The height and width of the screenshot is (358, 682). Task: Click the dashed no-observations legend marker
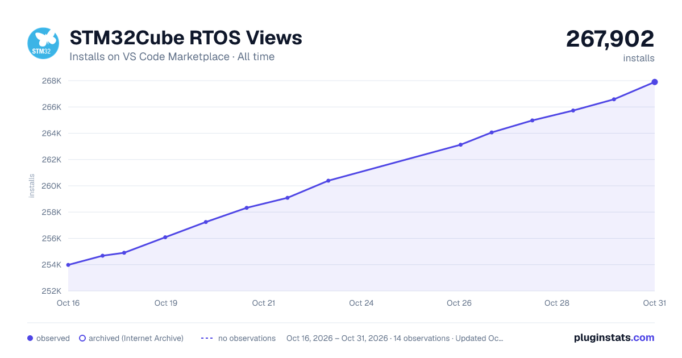point(206,338)
